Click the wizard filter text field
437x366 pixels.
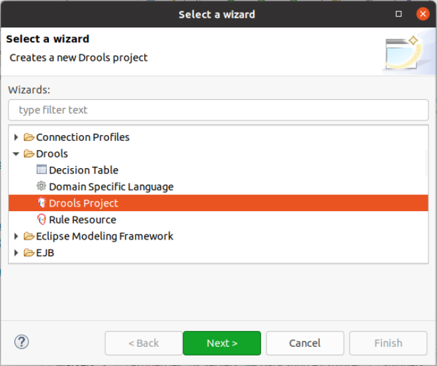[x=218, y=110]
